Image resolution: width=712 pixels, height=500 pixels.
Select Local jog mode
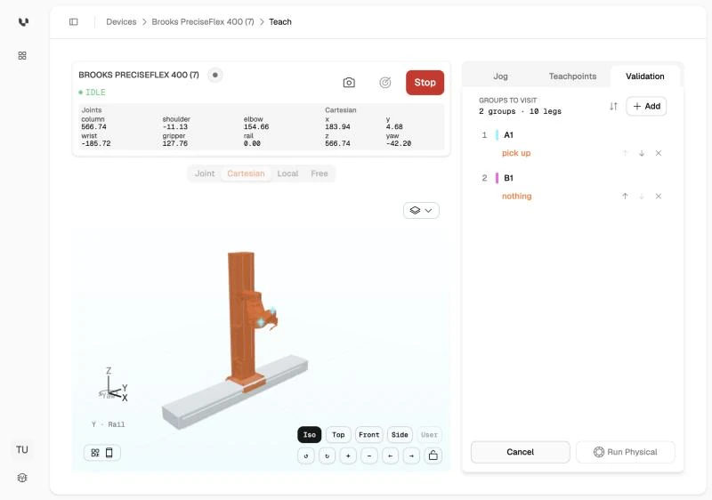(287, 173)
